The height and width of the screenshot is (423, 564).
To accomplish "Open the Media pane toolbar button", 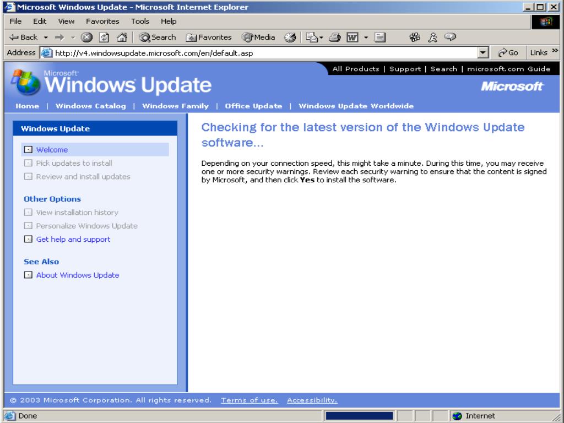I will pos(258,37).
